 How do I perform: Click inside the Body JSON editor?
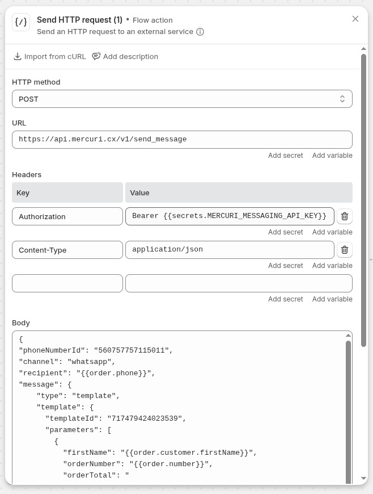click(x=176, y=409)
